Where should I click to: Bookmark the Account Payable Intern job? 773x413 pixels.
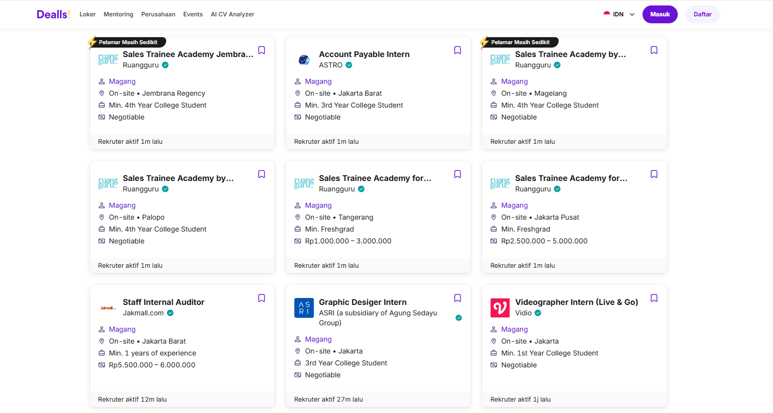(457, 50)
